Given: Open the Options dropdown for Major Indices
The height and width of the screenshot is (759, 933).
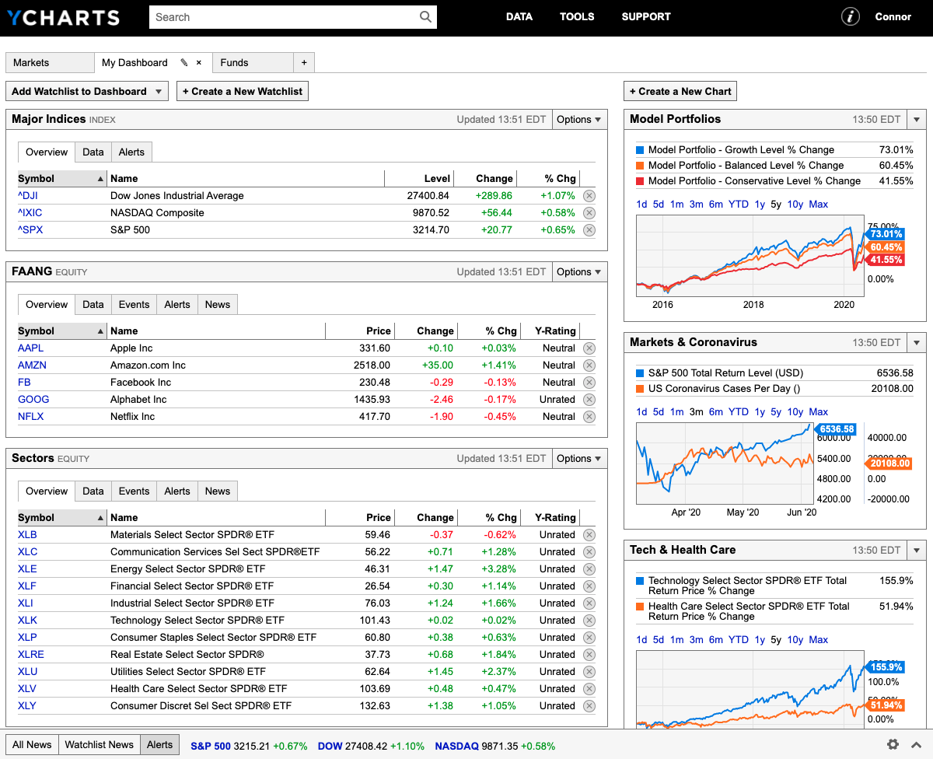Looking at the screenshot, I should coord(579,119).
